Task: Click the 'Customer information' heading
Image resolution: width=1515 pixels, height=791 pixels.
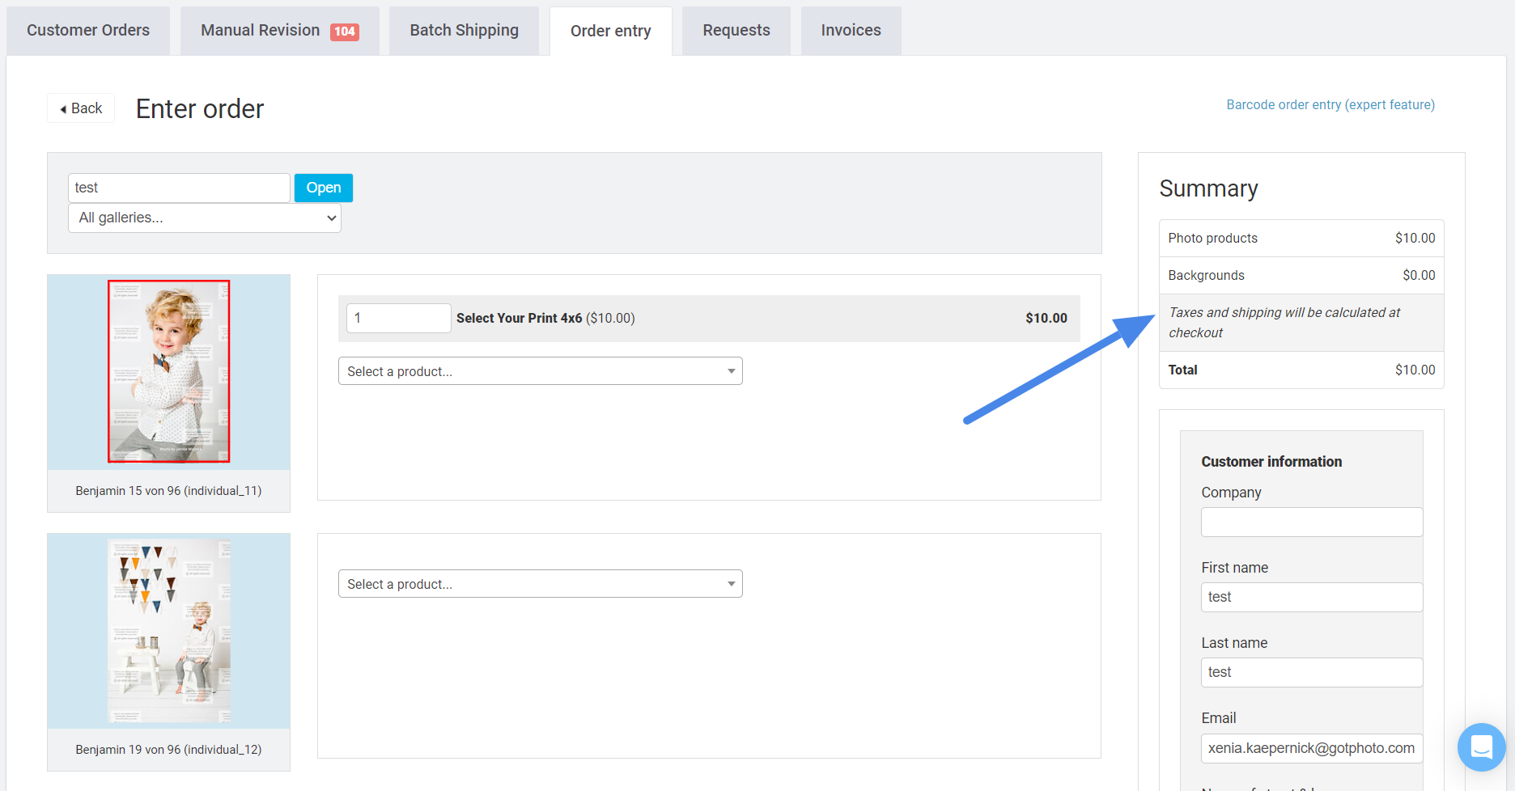Action: 1271,462
